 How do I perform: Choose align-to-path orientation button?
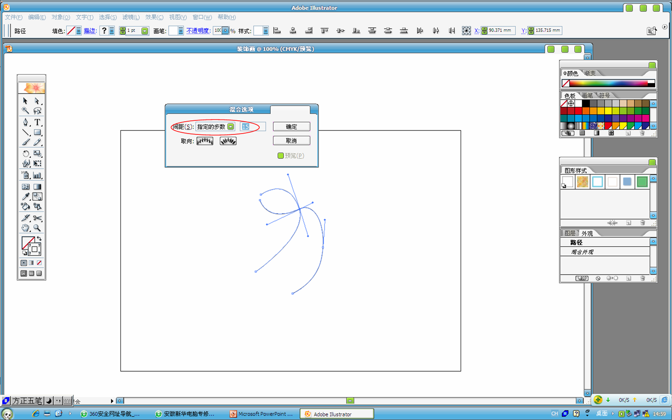(x=228, y=141)
